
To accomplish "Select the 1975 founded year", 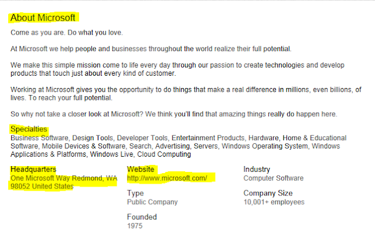I will click(135, 226).
